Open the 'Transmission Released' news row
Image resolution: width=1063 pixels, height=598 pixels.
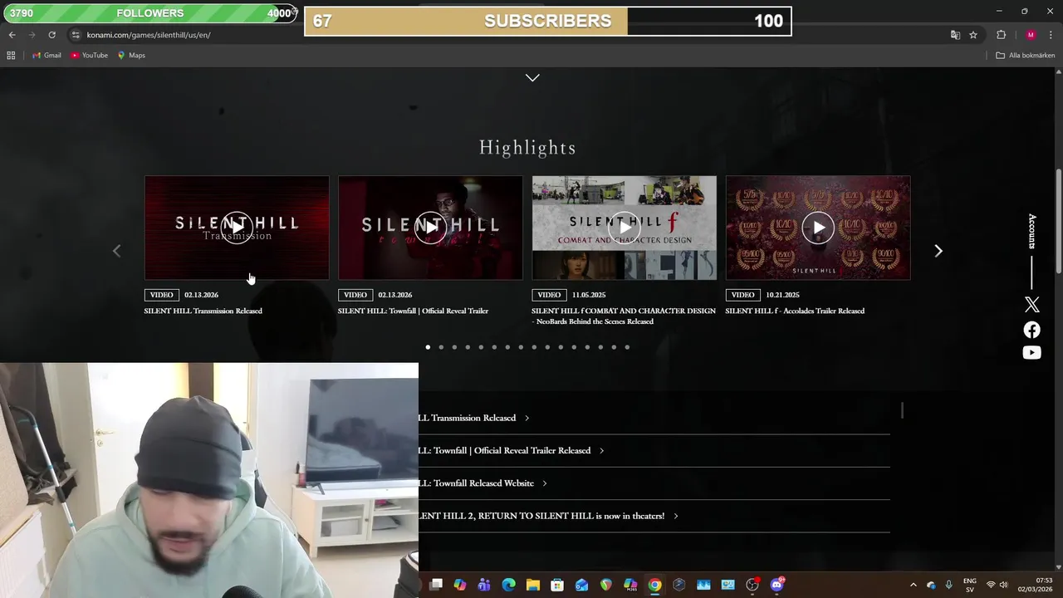[x=654, y=418]
